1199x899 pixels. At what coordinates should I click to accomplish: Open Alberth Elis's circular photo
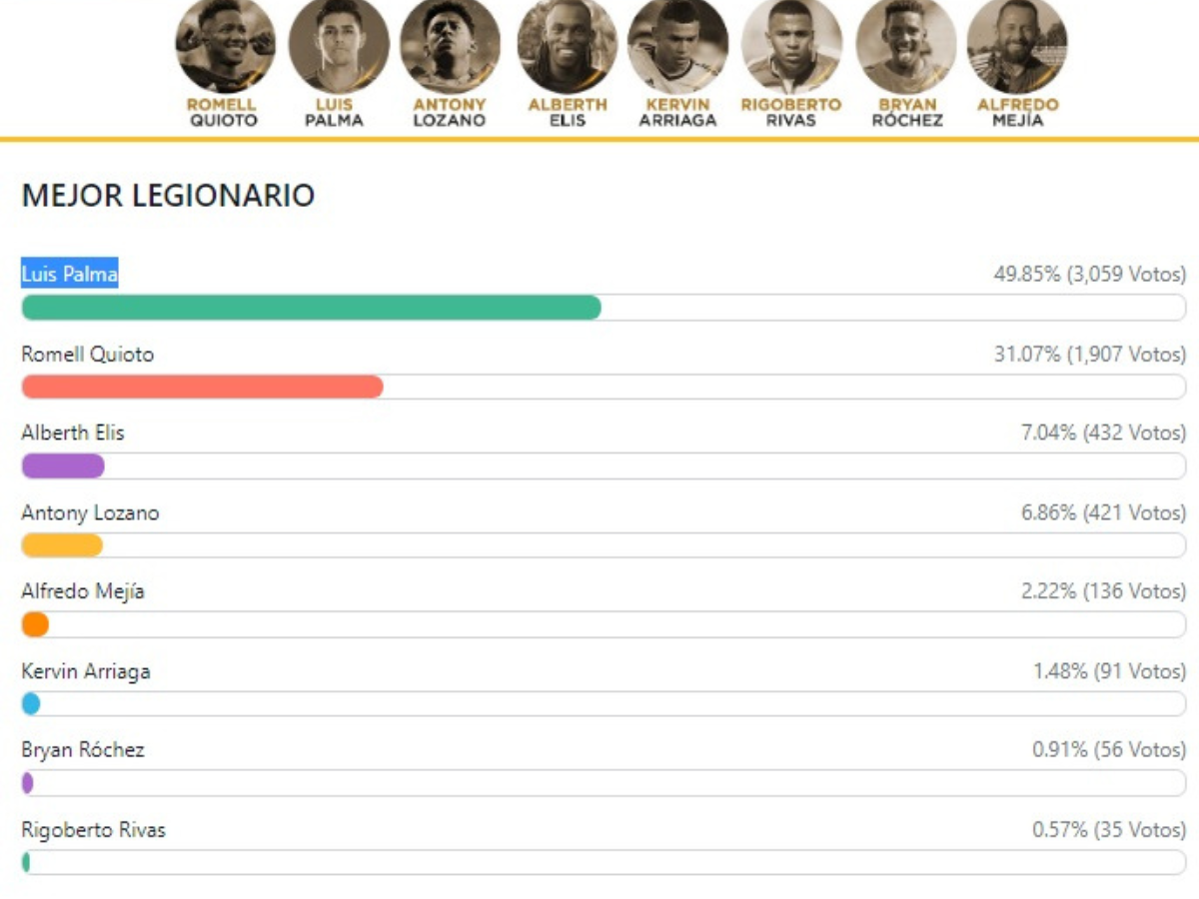point(567,45)
